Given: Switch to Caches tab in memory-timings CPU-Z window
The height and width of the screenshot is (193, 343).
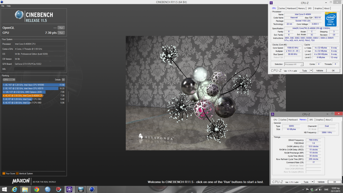Looking at the screenshot, I should click(x=283, y=120).
